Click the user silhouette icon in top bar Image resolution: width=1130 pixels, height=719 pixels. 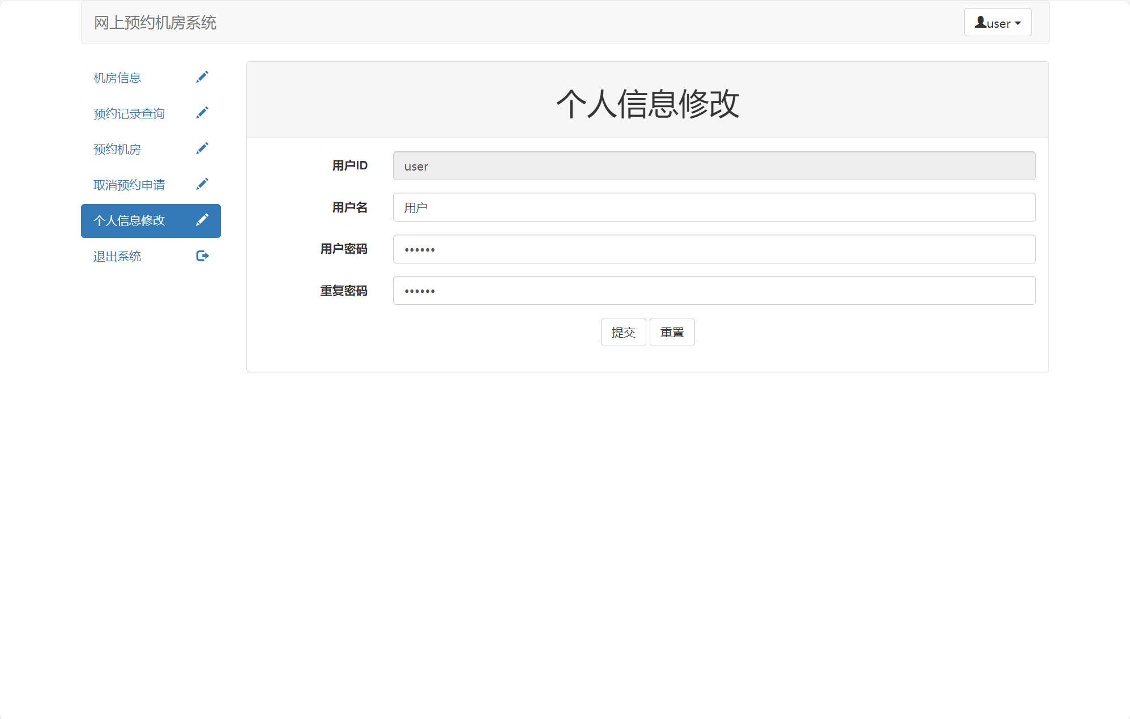[x=979, y=22]
